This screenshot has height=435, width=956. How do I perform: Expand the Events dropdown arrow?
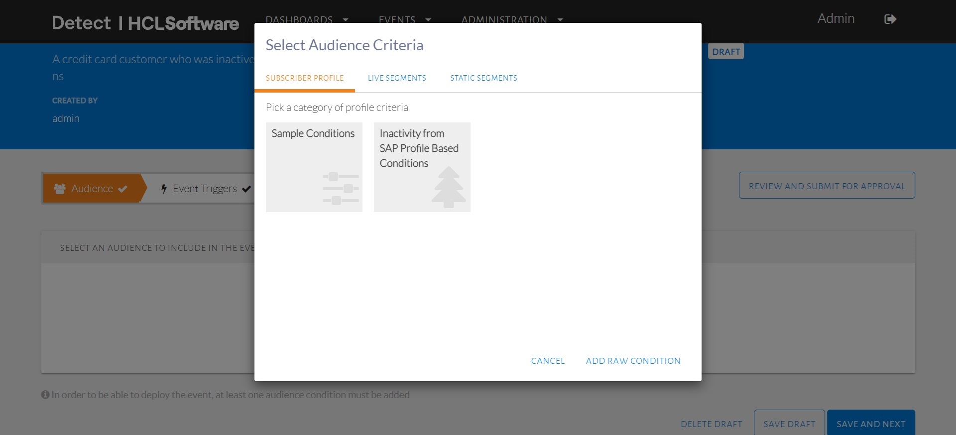point(428,20)
